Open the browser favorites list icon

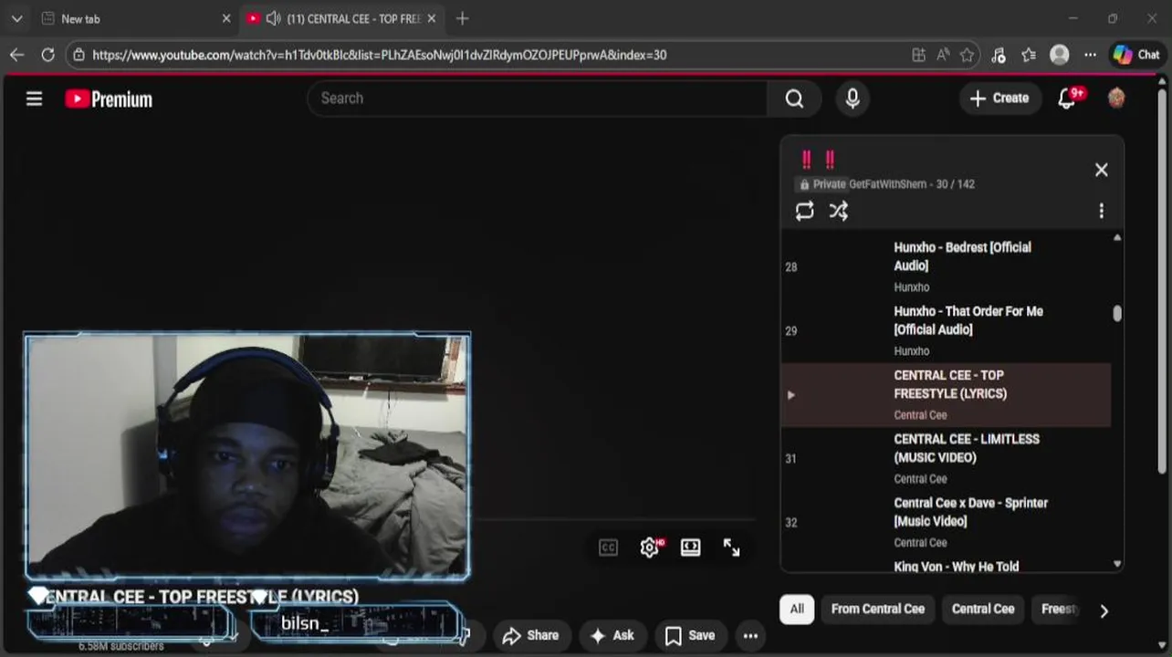[x=1029, y=55]
